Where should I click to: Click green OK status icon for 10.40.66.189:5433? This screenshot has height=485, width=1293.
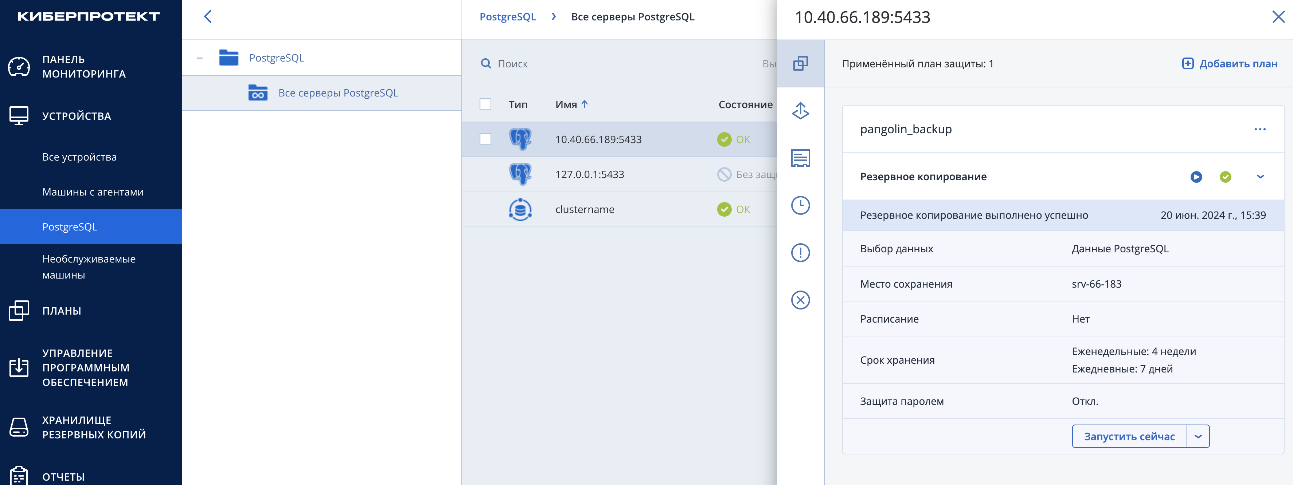(x=724, y=139)
